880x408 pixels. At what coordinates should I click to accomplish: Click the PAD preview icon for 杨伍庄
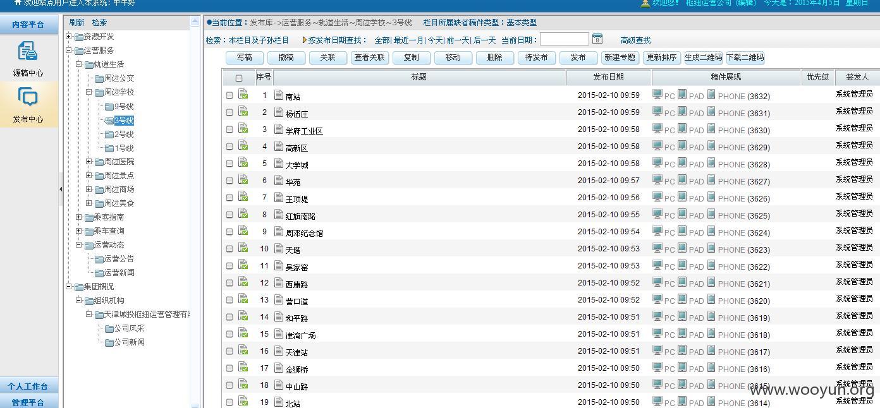pos(682,112)
